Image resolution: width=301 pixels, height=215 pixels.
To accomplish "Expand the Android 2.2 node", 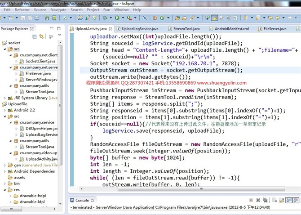I will pyautogui.click(x=5, y=110).
